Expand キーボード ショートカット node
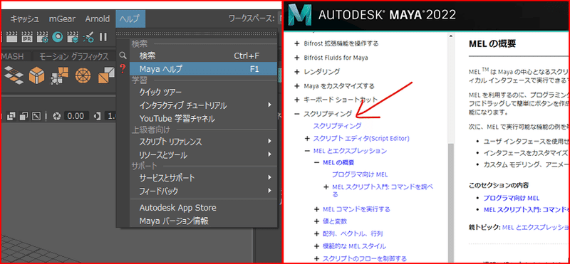Image resolution: width=570 pixels, height=264 pixels. coord(297,99)
